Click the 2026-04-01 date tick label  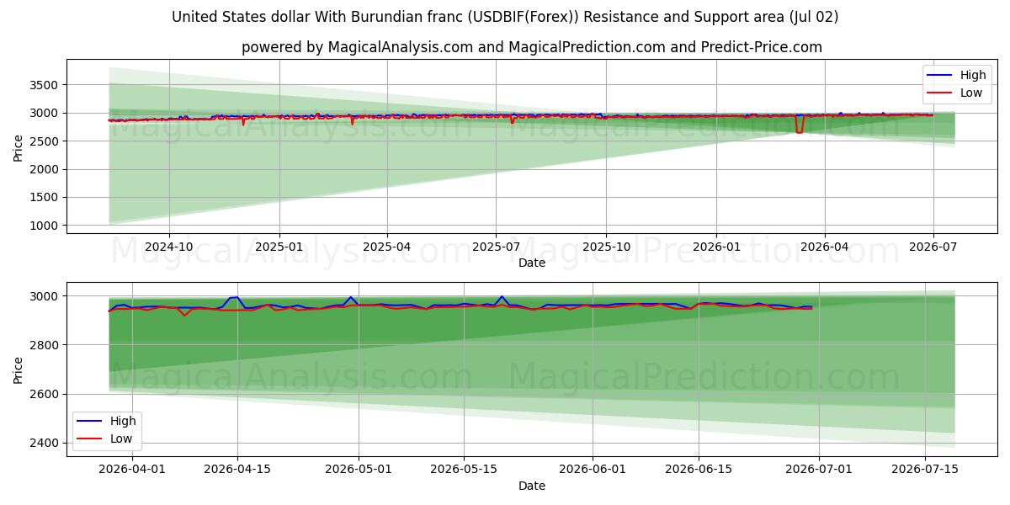click(x=132, y=469)
